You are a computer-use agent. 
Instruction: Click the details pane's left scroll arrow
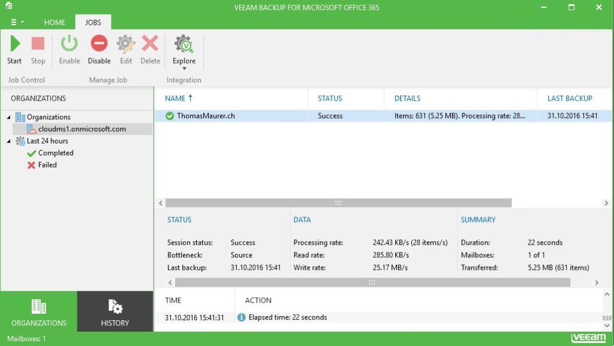pyautogui.click(x=170, y=282)
